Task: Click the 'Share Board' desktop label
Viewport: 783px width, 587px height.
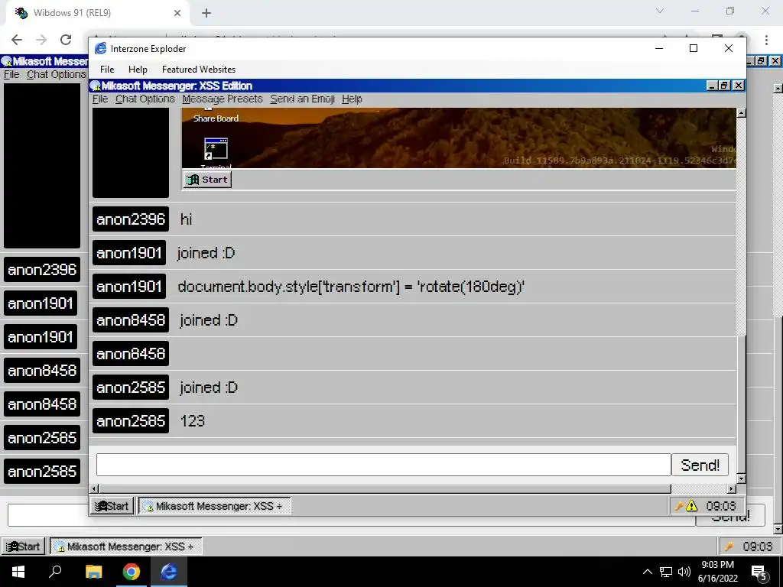Action: pyautogui.click(x=216, y=118)
